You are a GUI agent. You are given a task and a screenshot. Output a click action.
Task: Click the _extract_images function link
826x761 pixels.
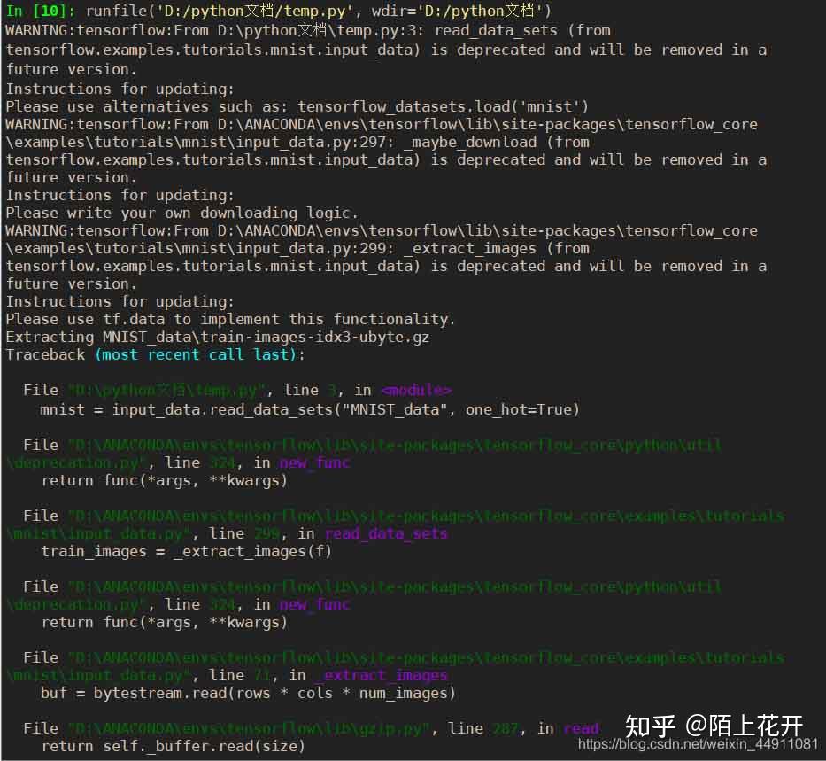(x=383, y=674)
